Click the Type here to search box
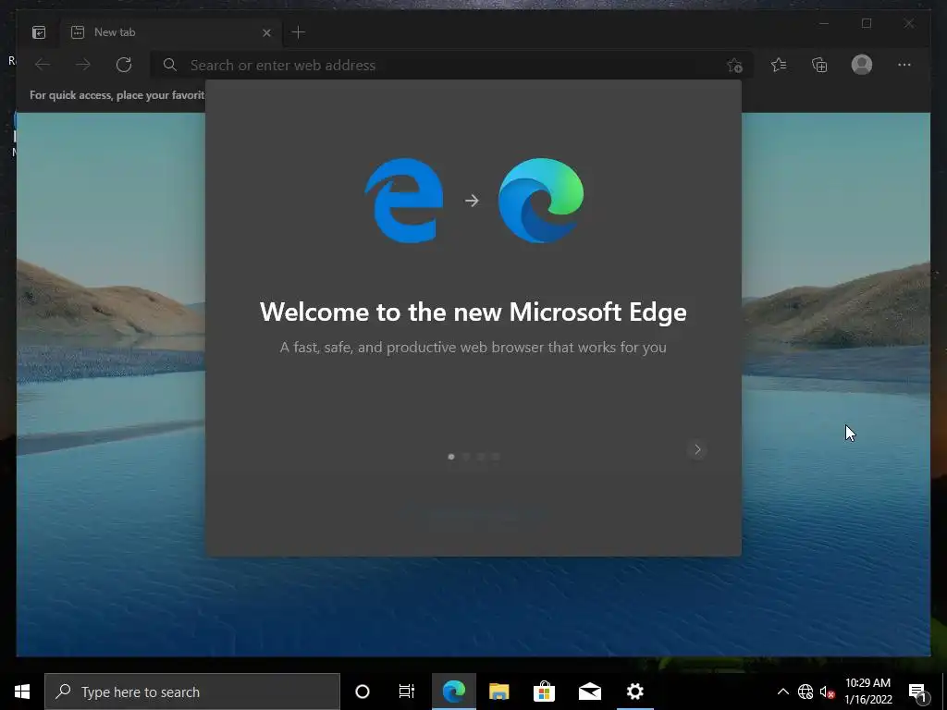Image resolution: width=947 pixels, height=710 pixels. coord(192,692)
